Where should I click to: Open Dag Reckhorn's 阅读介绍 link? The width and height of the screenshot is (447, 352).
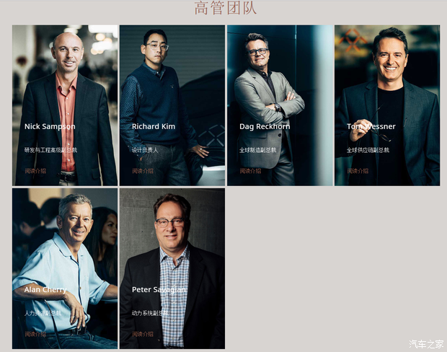point(250,171)
